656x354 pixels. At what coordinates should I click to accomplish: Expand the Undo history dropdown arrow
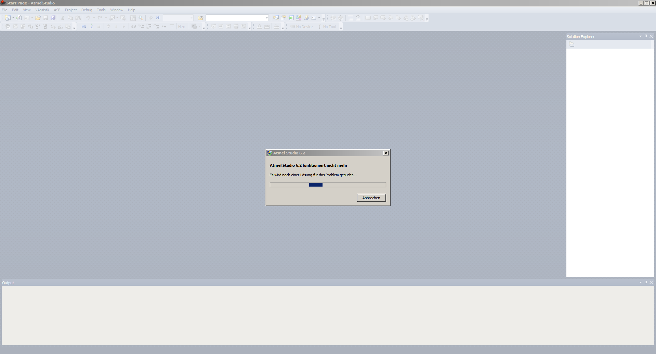(94, 18)
